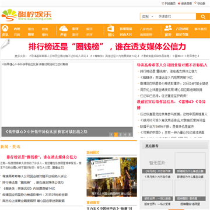Select 内地 in the 资讯 menu
210x210 pixels.
pos(17,29)
